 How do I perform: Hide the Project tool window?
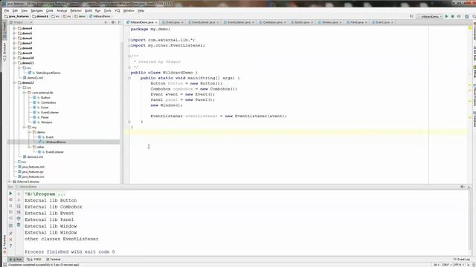pyautogui.click(x=119, y=22)
